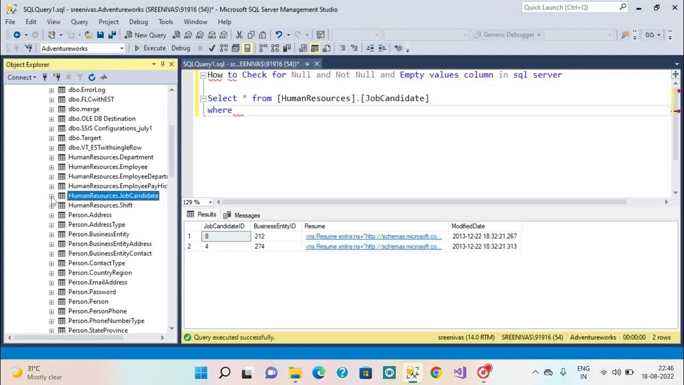Open File Explorer from the taskbar
This screenshot has width=684, height=385.
(296, 372)
